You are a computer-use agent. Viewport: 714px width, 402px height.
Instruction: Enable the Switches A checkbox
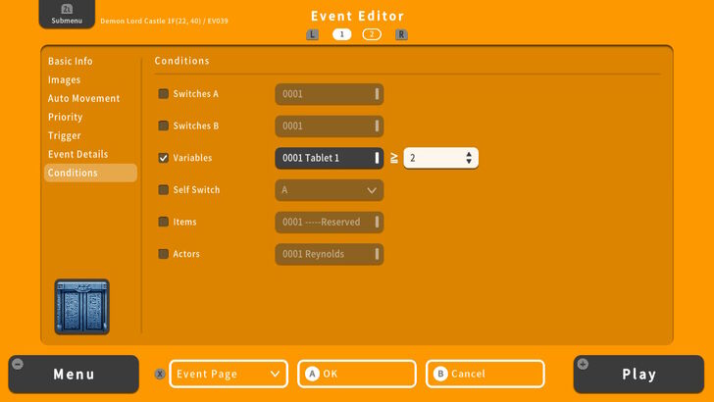(x=164, y=94)
